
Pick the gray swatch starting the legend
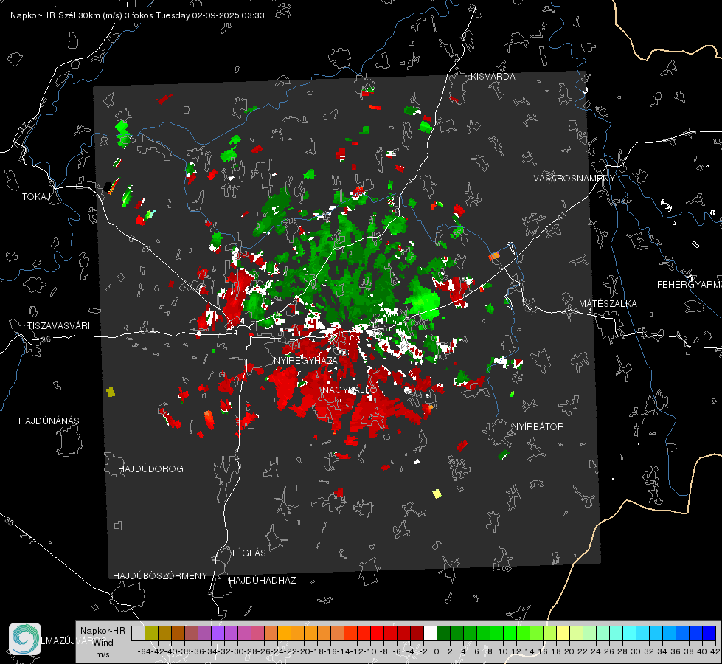[x=138, y=633]
